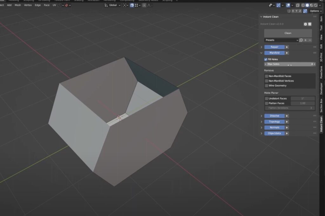
Task: Run the Dissolve step play arrow
Action: tap(287, 116)
